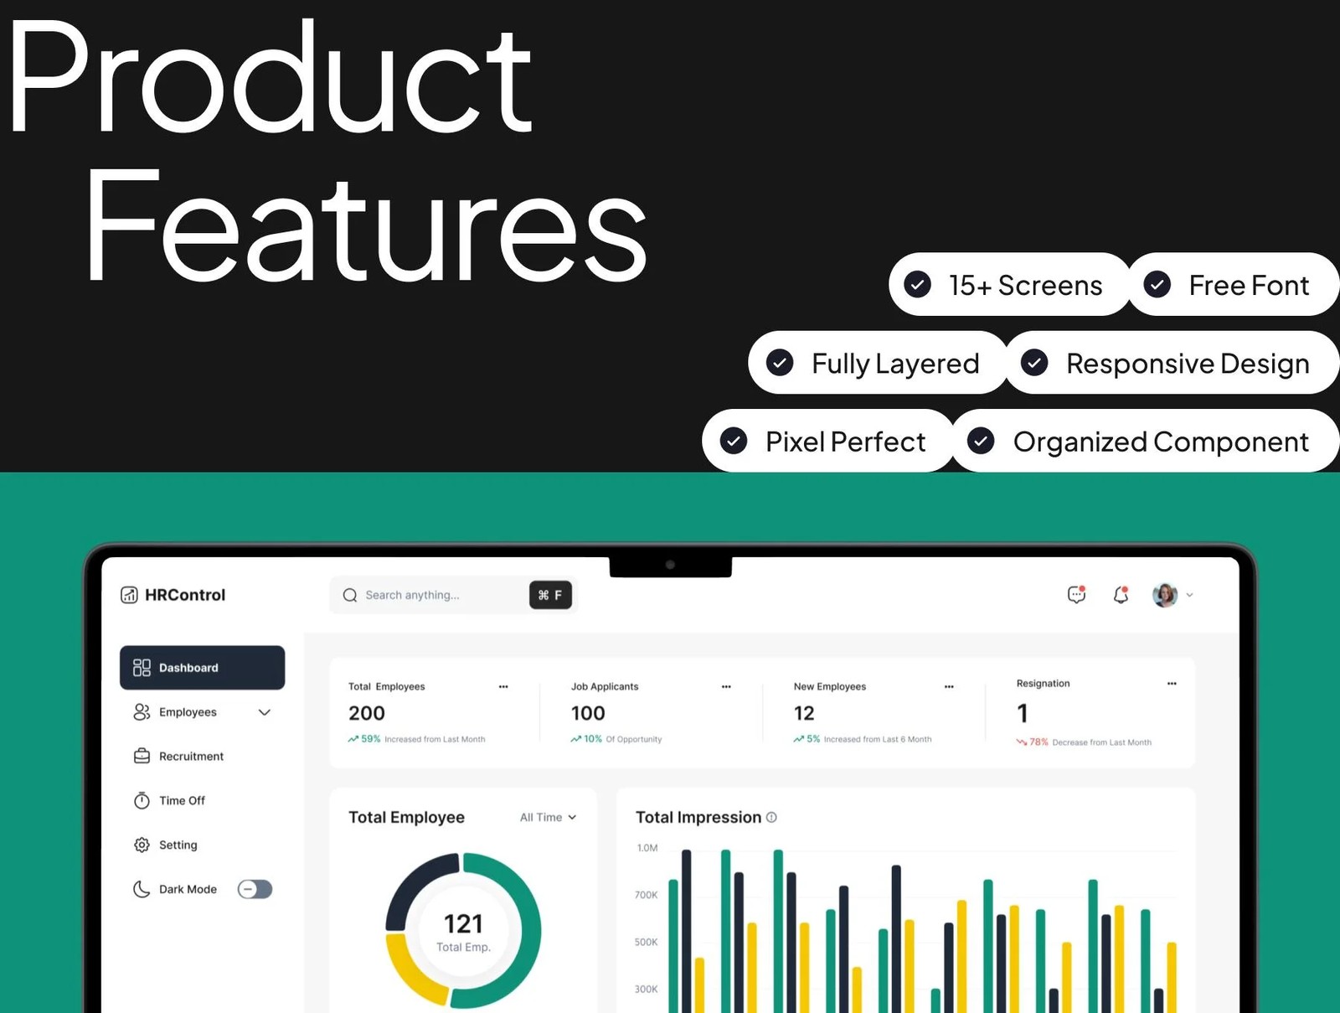The height and width of the screenshot is (1013, 1340).
Task: Click the Dashboard grid icon
Action: pos(142,668)
